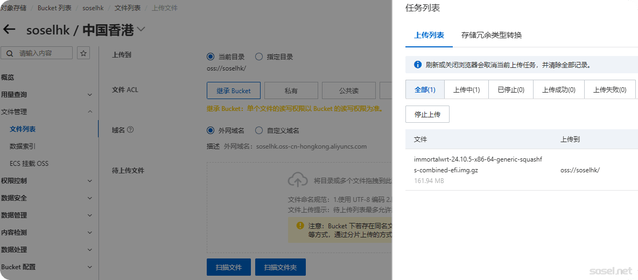Click the blue info icon in notice

click(x=417, y=65)
